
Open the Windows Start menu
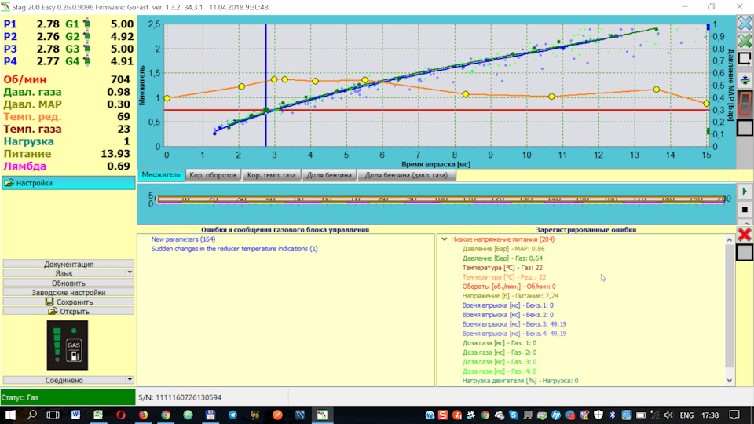[x=10, y=415]
